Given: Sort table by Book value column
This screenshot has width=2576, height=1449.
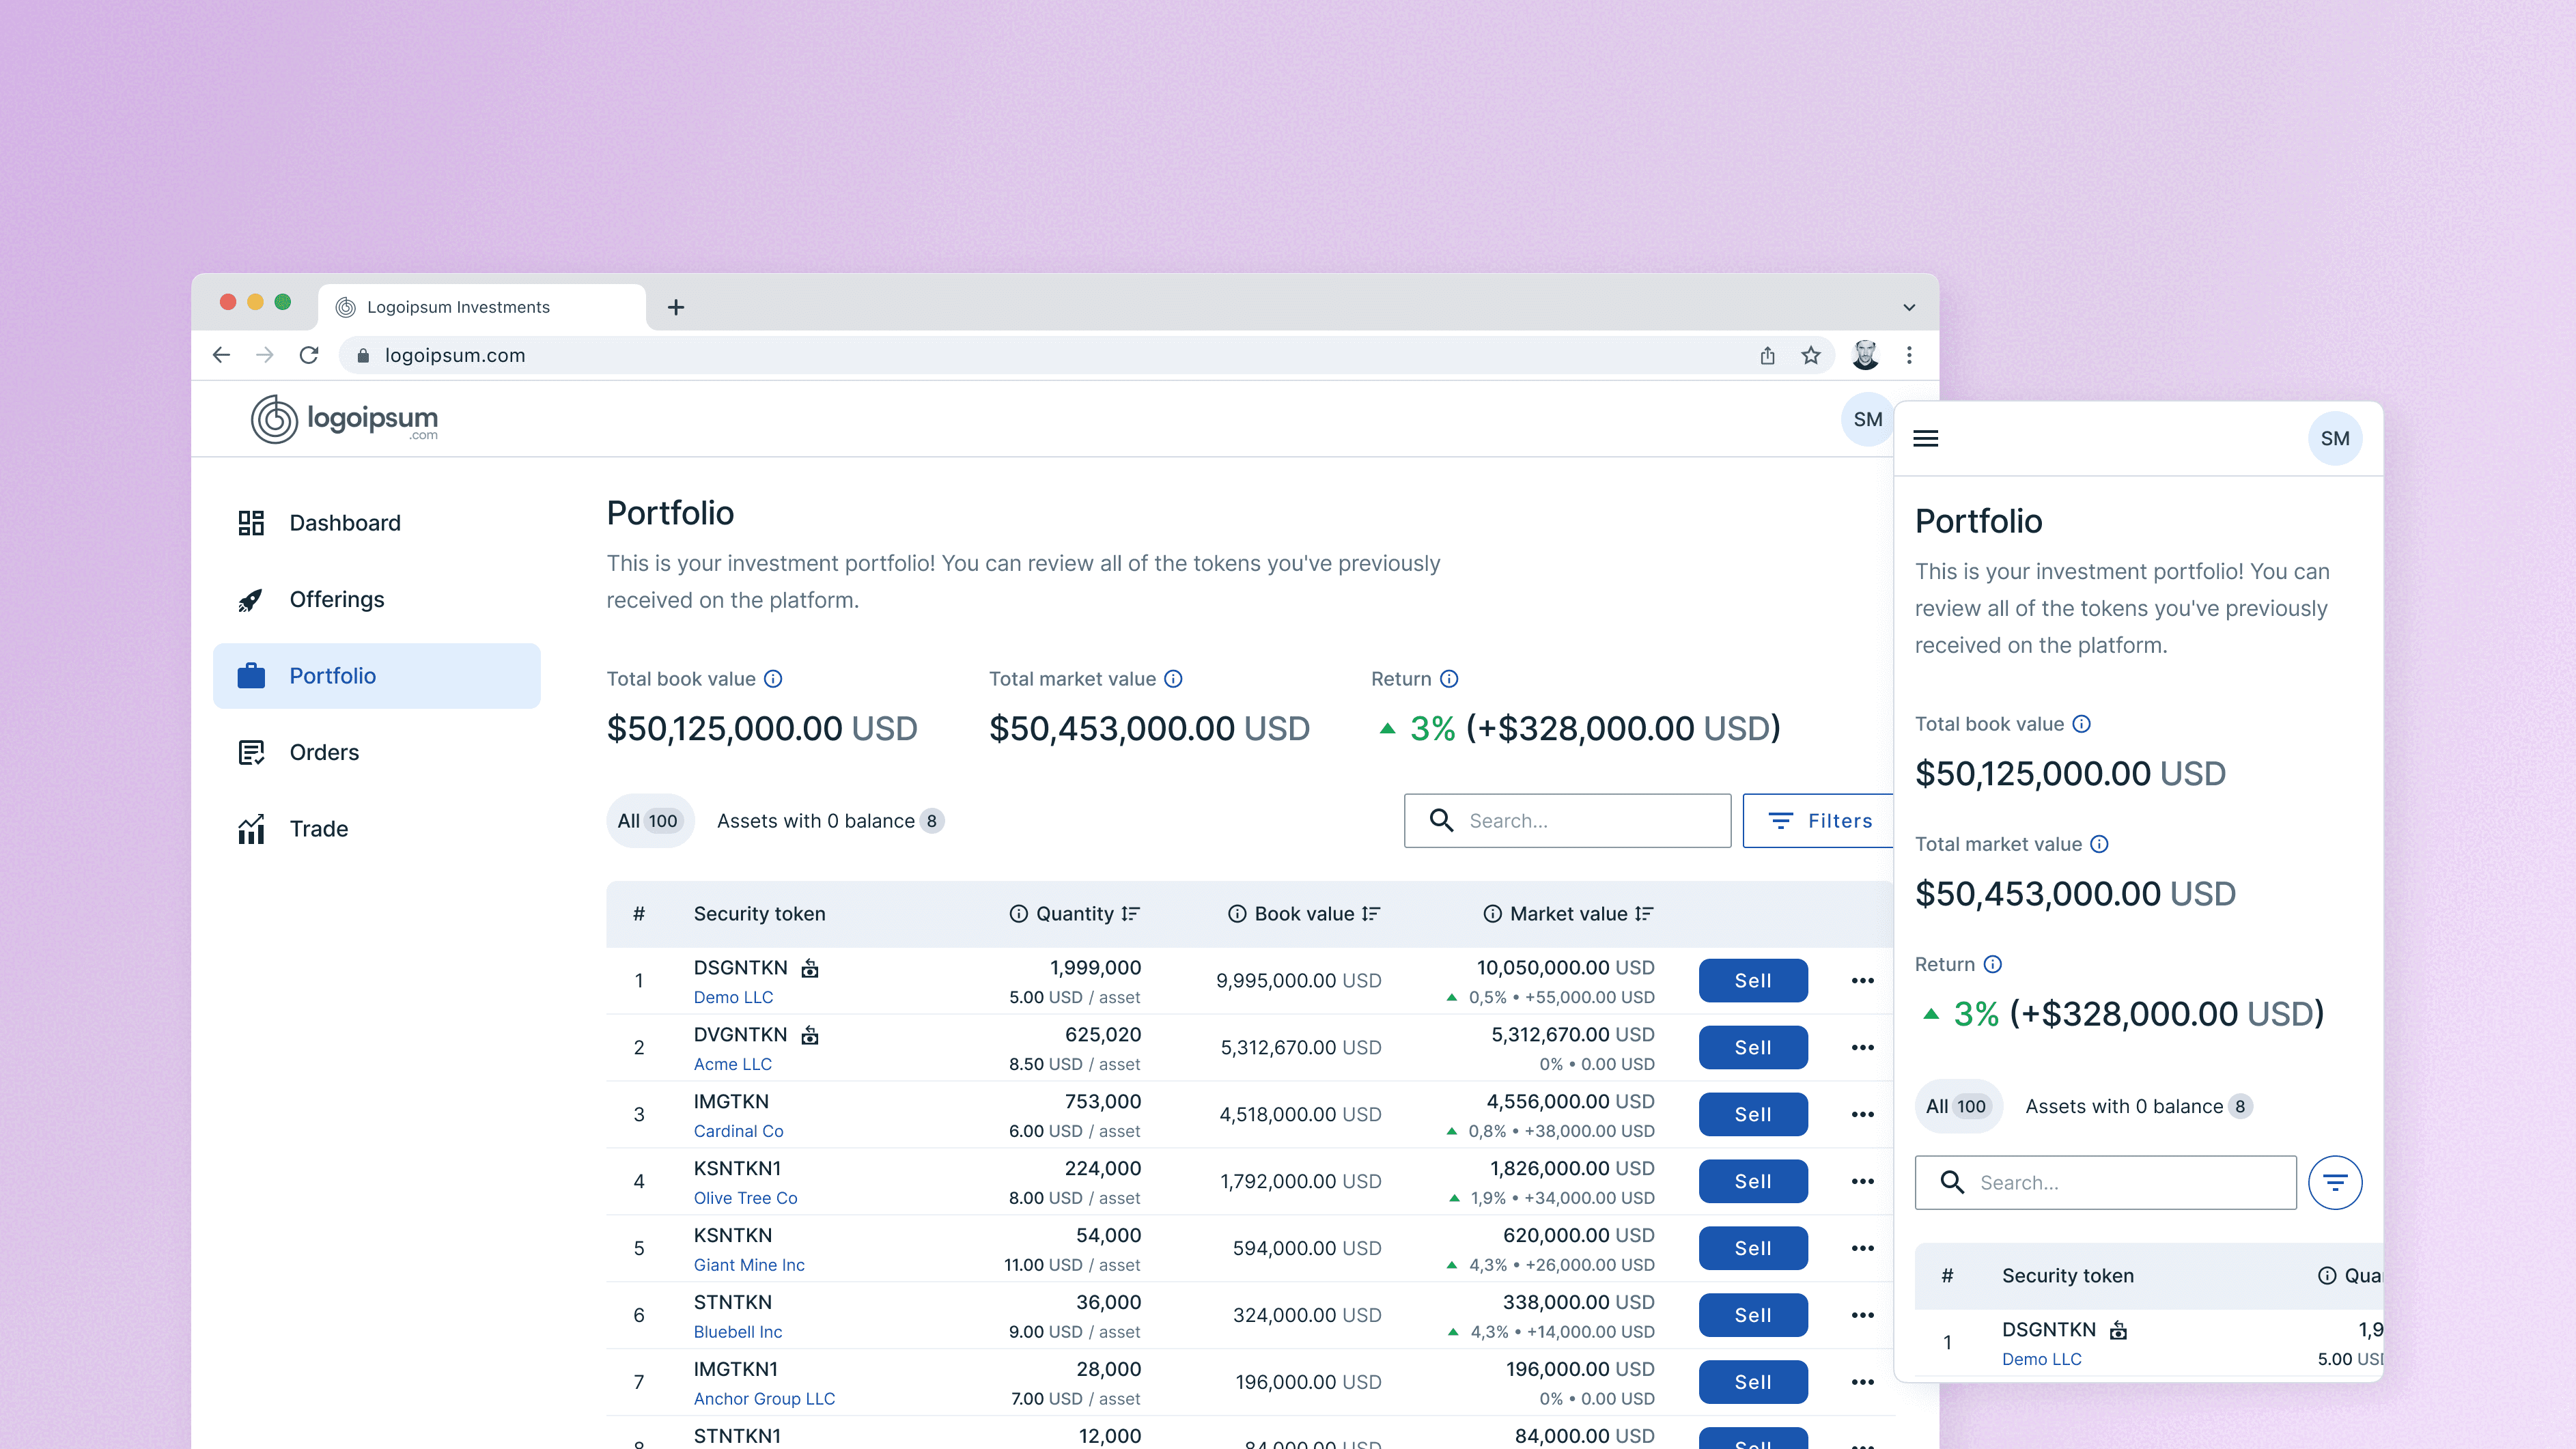Looking at the screenshot, I should coord(1371,913).
